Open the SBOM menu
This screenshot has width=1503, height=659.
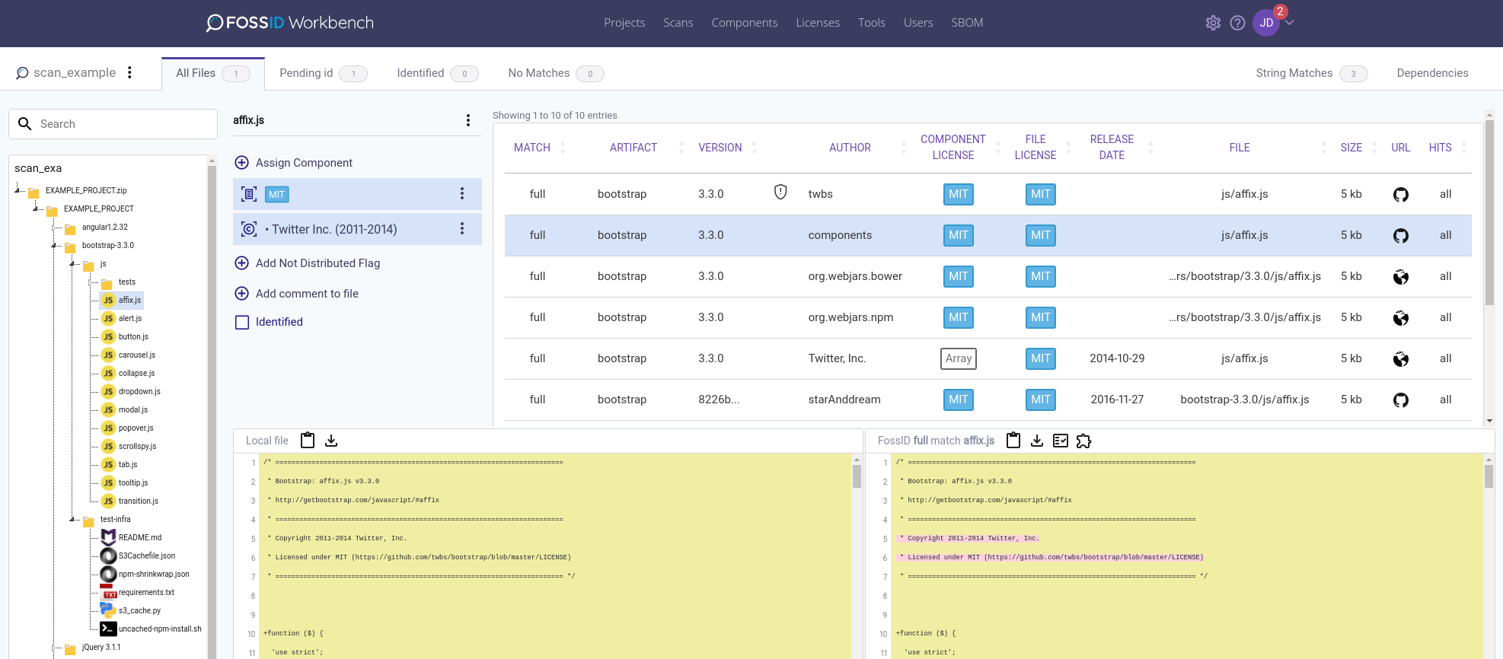coord(967,23)
